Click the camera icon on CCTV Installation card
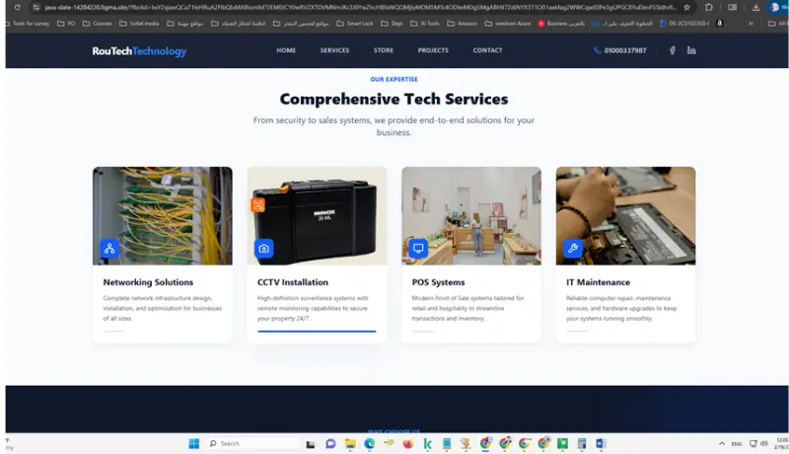 tap(263, 248)
